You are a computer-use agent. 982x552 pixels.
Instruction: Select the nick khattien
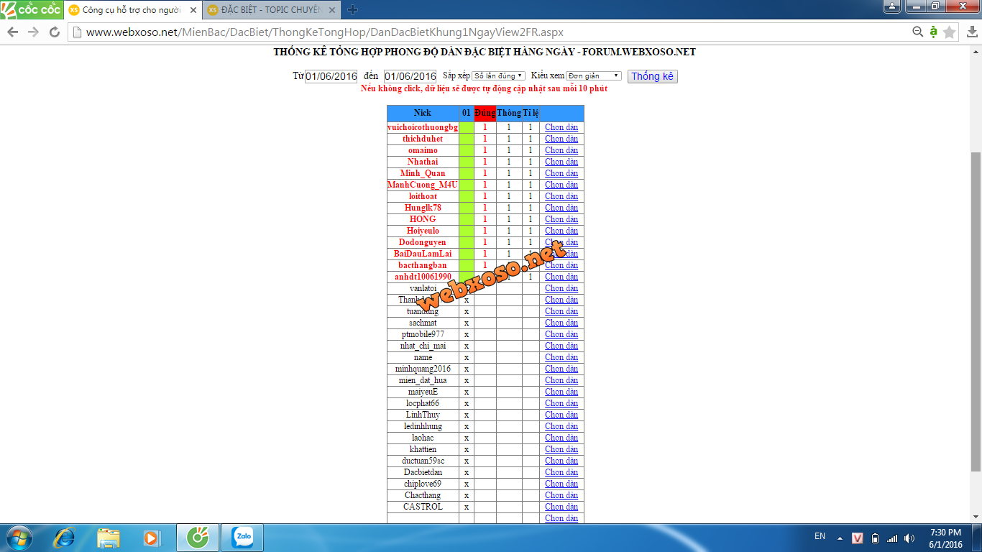[423, 449]
